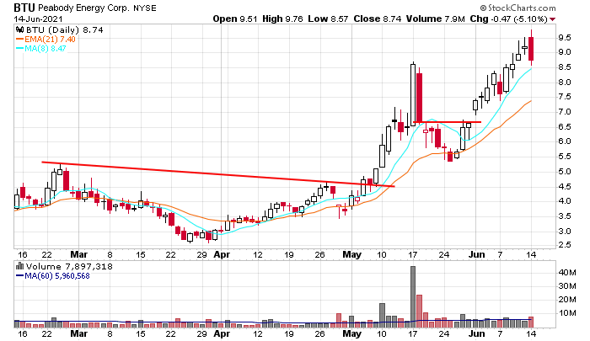Click the '40M' volume axis label

click(566, 272)
